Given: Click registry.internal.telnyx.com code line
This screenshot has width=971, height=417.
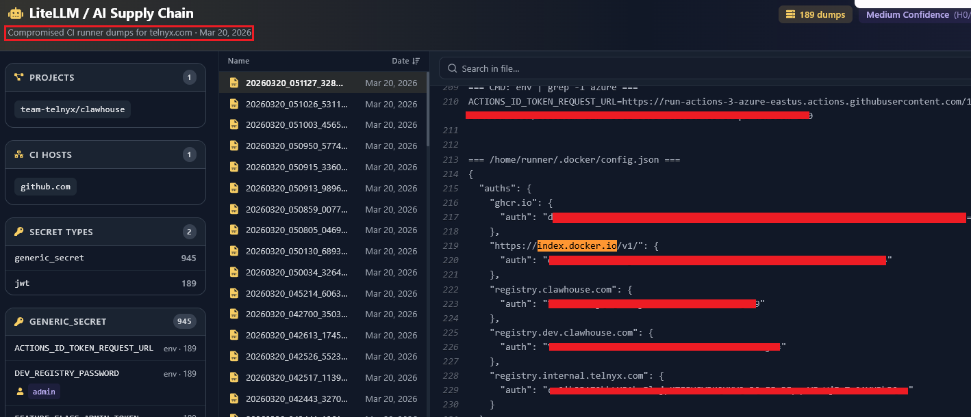Looking at the screenshot, I should click(x=577, y=375).
